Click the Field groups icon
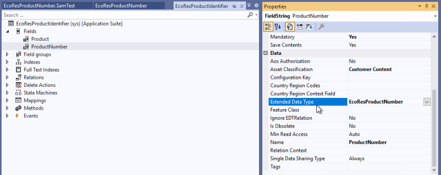 pyautogui.click(x=18, y=54)
